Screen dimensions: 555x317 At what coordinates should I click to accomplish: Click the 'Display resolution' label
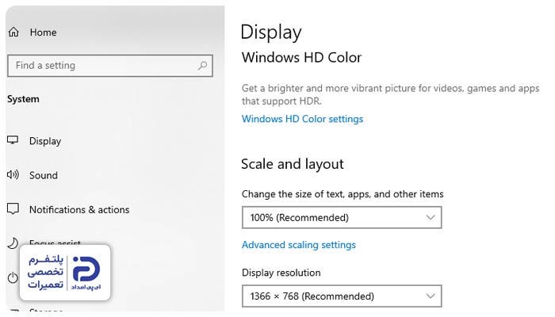[281, 273]
